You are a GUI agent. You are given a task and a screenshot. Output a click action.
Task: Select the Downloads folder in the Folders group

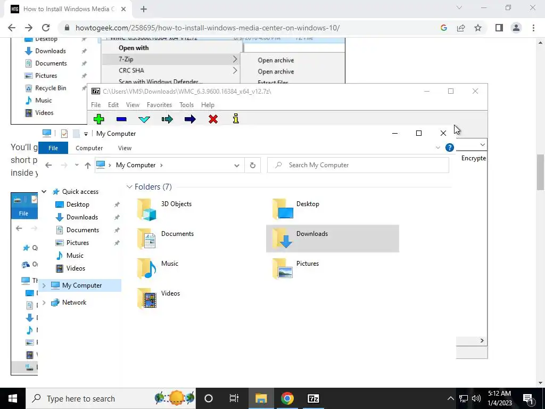[332, 239]
